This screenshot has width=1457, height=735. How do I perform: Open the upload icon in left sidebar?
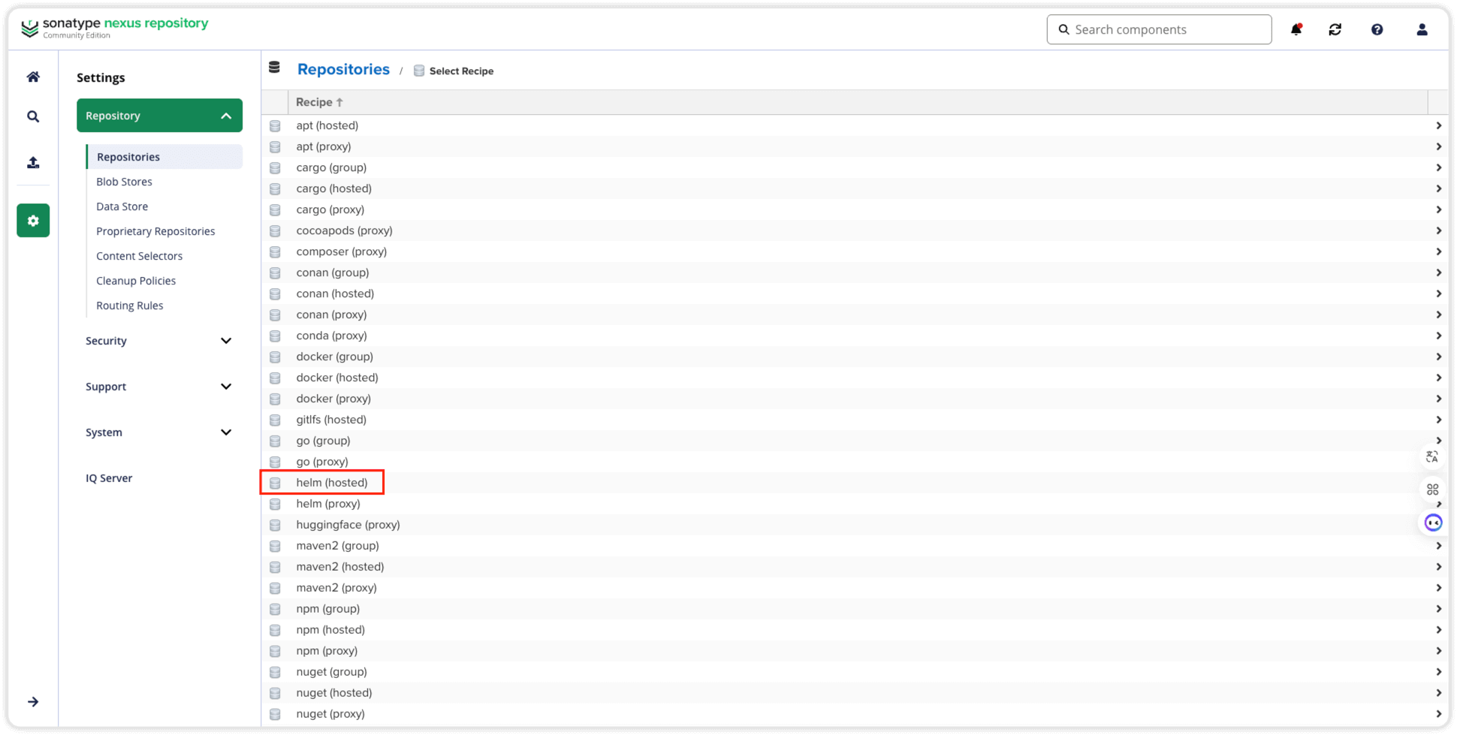(33, 162)
